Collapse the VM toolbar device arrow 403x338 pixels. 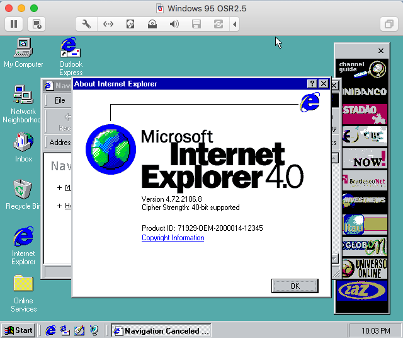(235, 24)
